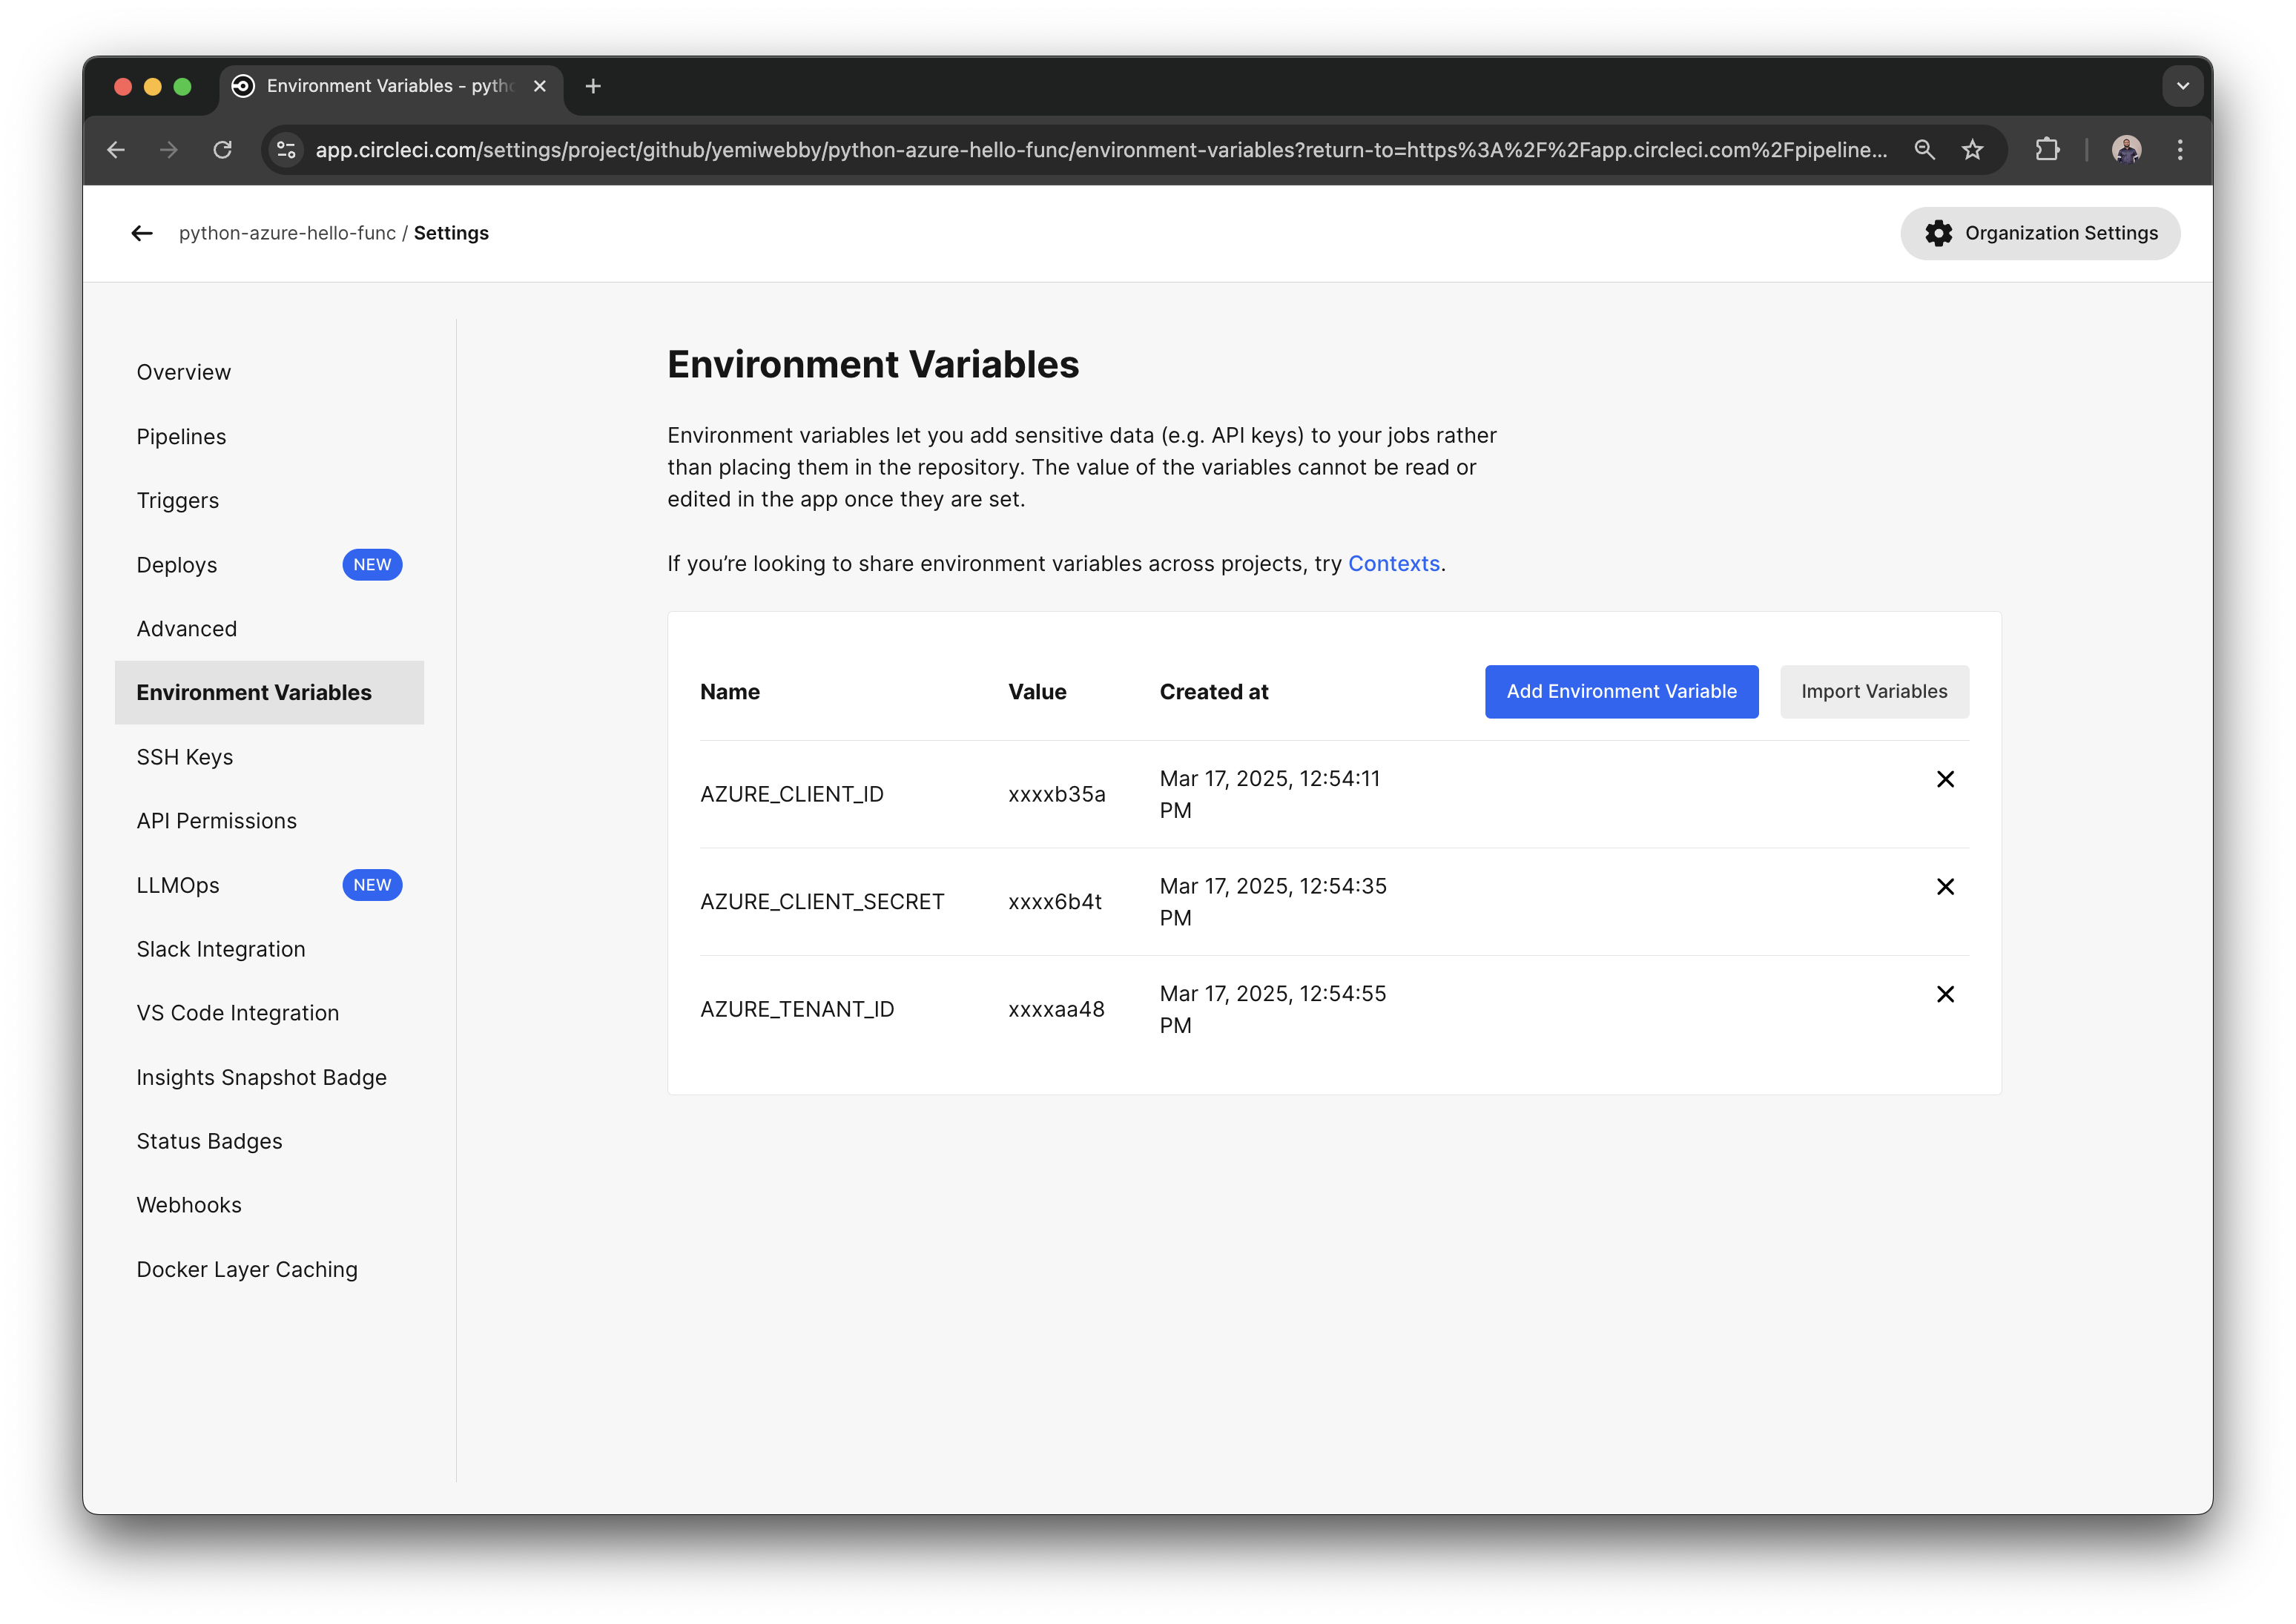The width and height of the screenshot is (2296, 1624).
Task: Open find-in-page with the magnifier icon
Action: coord(1924,149)
